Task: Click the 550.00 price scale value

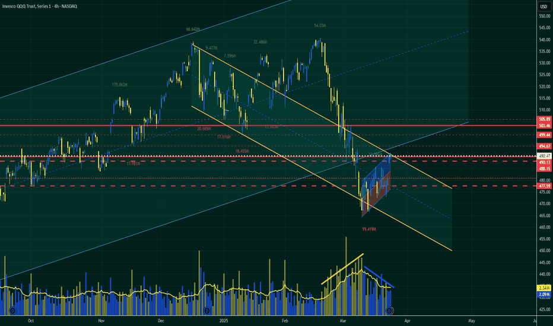Action: coord(545,16)
